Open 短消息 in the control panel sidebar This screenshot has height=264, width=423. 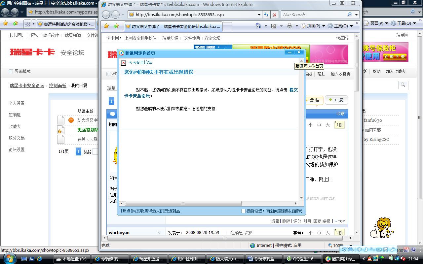click(15, 115)
